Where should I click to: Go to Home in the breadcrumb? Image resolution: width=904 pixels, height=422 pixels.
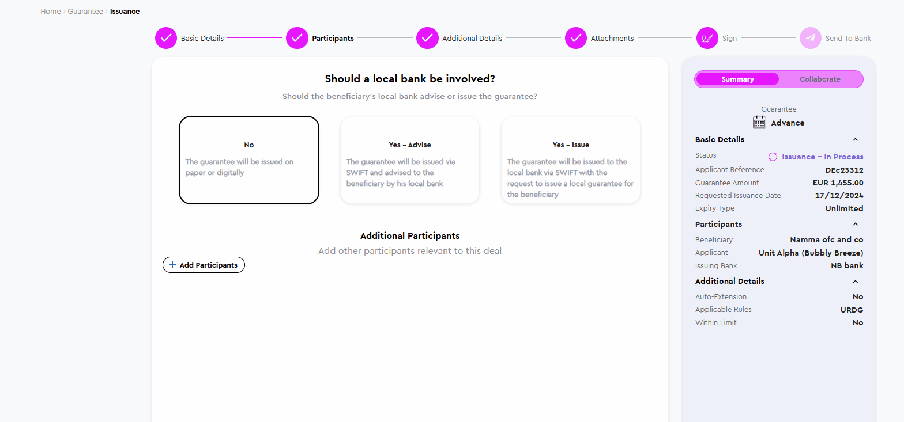pos(51,11)
